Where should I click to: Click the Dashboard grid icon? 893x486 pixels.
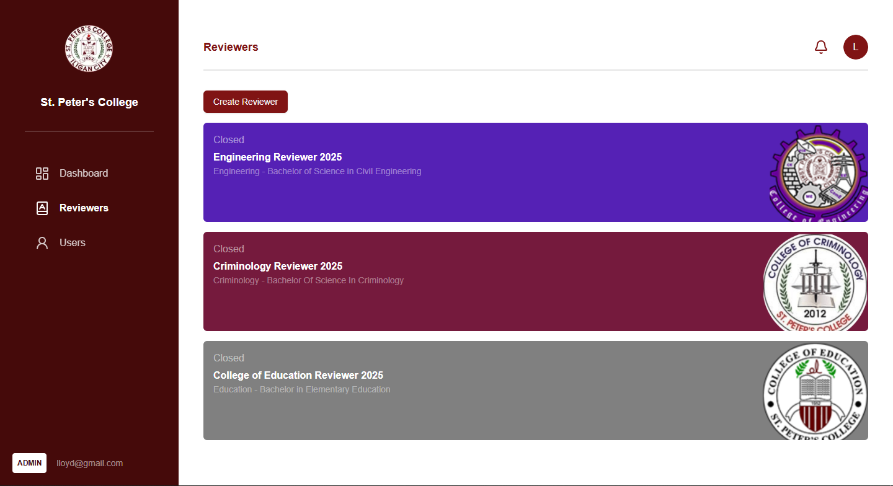click(x=42, y=174)
